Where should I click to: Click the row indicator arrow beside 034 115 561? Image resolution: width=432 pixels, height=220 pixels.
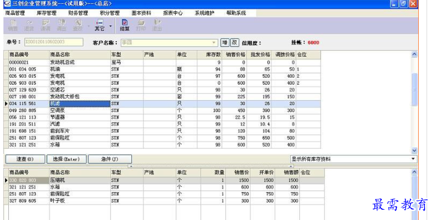(x=6, y=104)
